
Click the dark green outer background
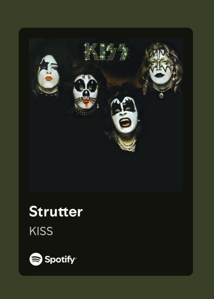(107, 13)
